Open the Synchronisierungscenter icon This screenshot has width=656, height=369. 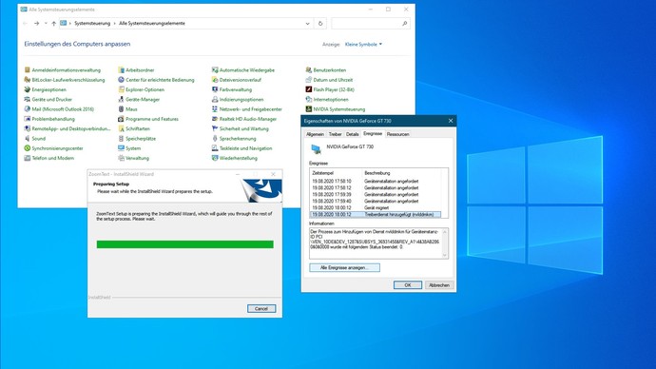[28, 148]
